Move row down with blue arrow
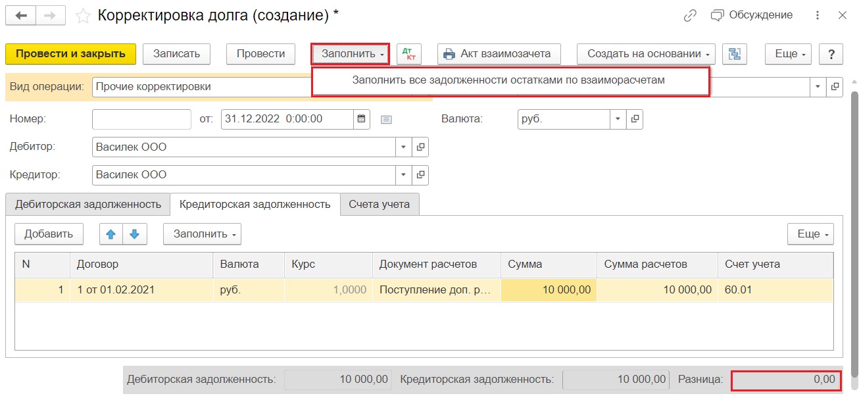This screenshot has height=398, width=859. 135,234
